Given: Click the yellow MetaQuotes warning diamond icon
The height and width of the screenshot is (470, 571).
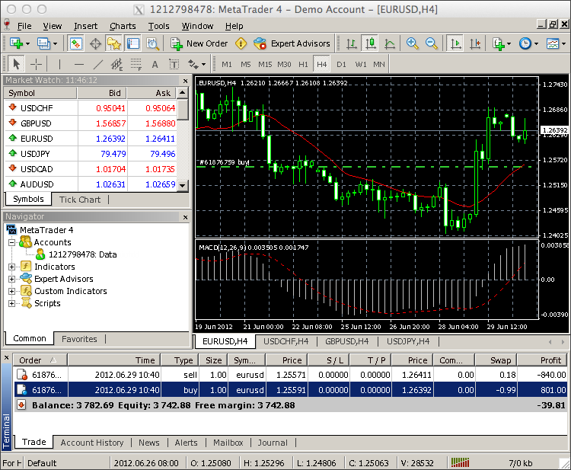Looking at the screenshot, I should 241,43.
